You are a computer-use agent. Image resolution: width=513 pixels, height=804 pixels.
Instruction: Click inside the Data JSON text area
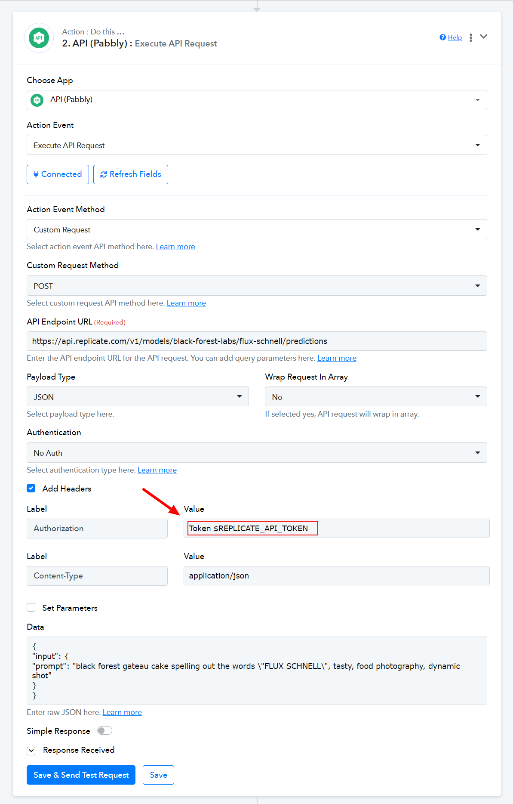point(257,671)
